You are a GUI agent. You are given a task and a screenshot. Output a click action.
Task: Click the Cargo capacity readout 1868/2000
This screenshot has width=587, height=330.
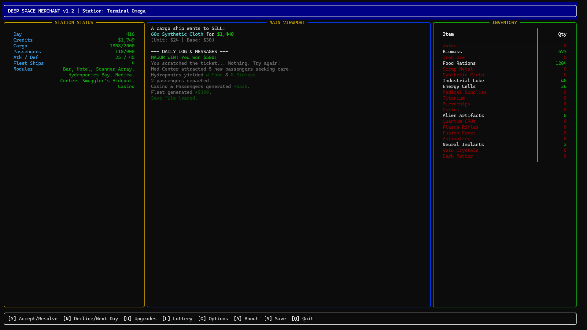pyautogui.click(x=122, y=46)
